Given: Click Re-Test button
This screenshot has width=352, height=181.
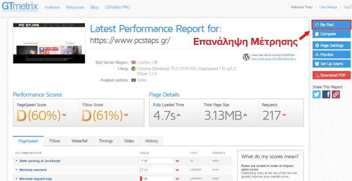Looking at the screenshot, I should pyautogui.click(x=331, y=25).
